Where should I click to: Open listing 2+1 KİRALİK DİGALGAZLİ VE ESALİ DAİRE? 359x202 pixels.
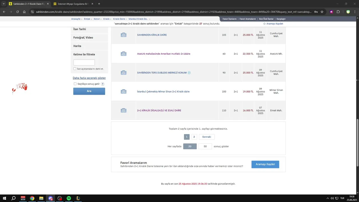(159, 111)
